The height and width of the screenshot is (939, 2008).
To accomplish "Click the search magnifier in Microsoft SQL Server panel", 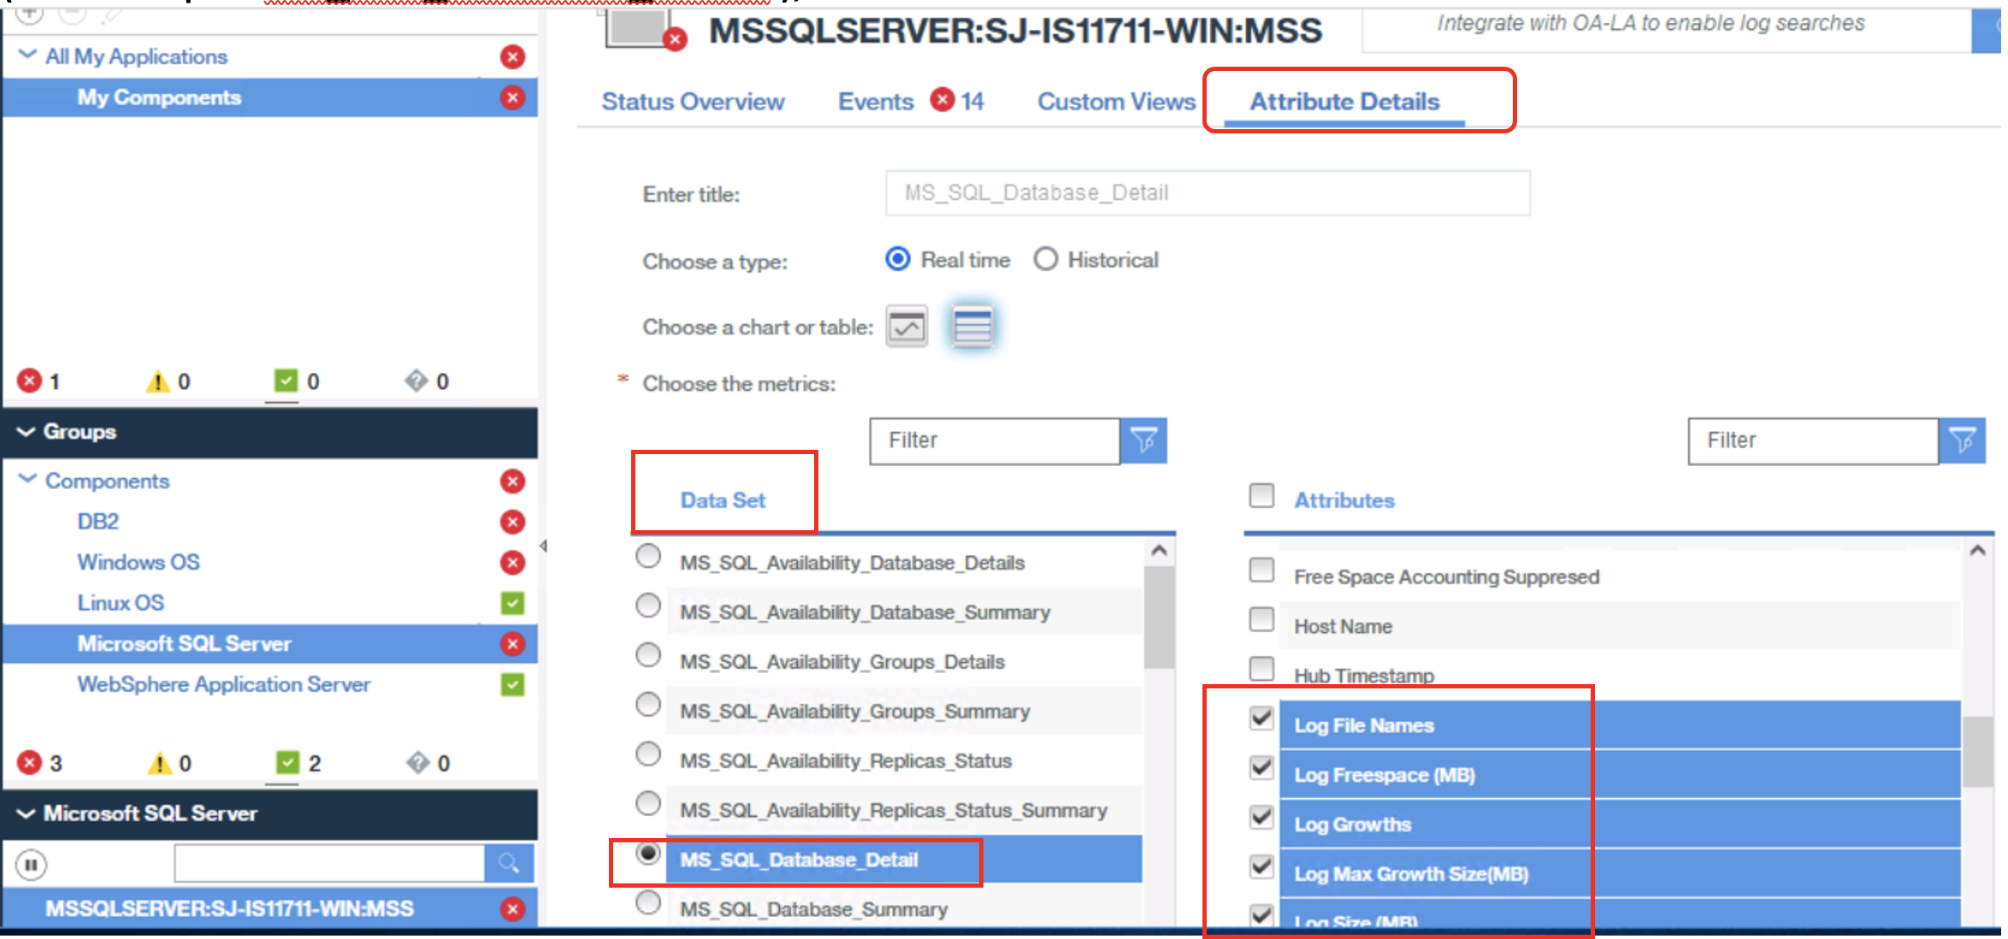I will 509,864.
